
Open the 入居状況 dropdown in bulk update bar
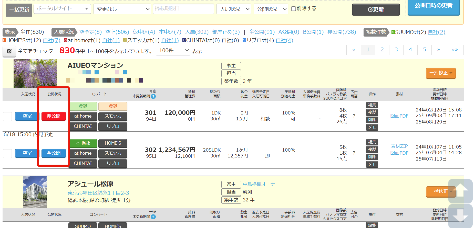[234, 9]
